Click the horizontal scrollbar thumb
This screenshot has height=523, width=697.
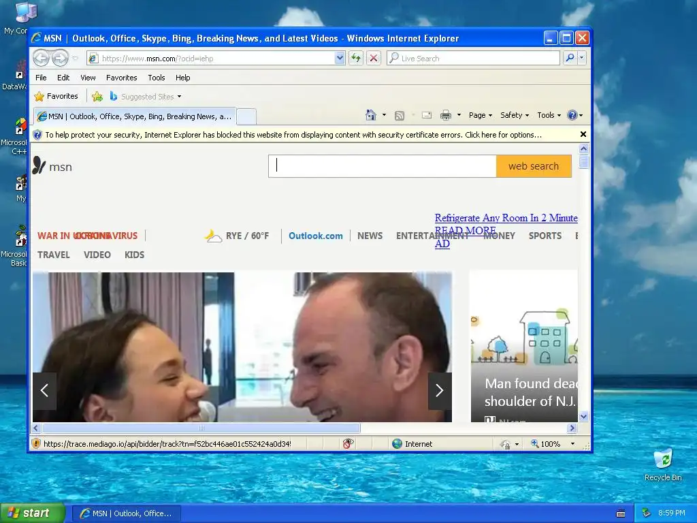coord(201,428)
